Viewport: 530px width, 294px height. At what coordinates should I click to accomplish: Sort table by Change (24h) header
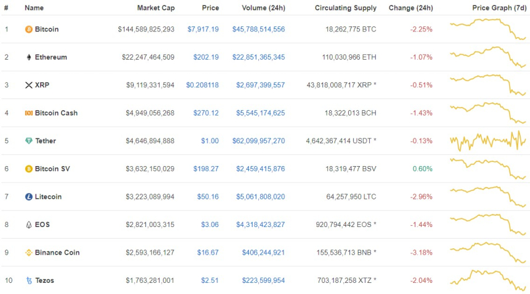point(410,8)
